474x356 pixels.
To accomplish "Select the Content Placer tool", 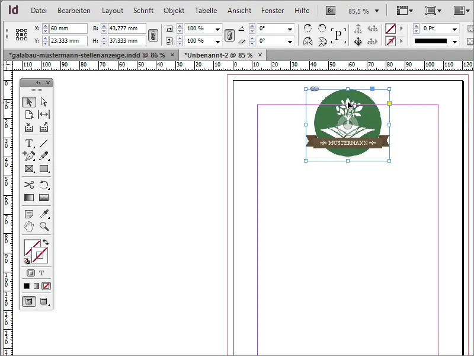I will click(x=44, y=127).
